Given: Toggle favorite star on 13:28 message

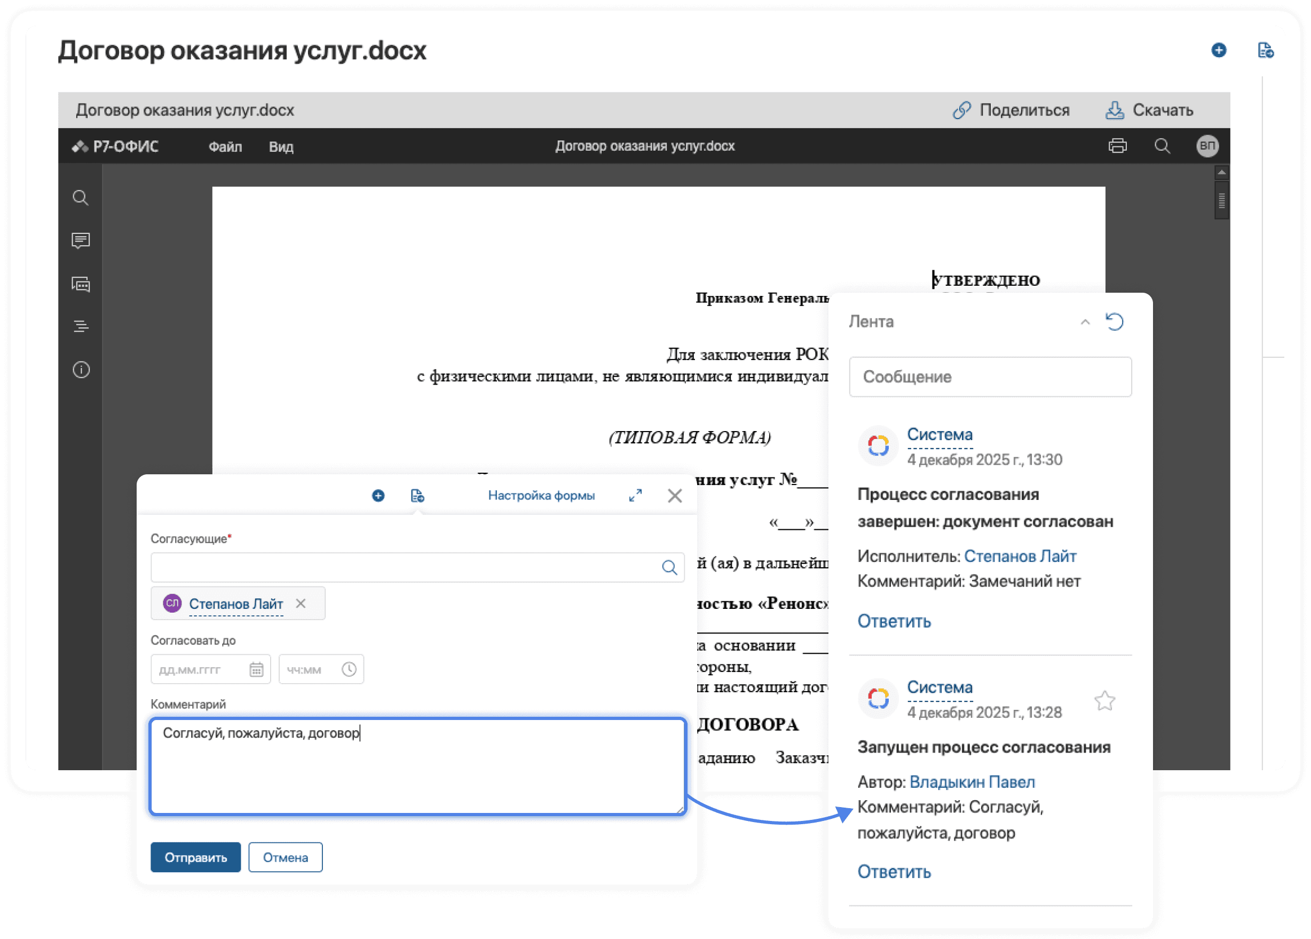Looking at the screenshot, I should (1104, 700).
